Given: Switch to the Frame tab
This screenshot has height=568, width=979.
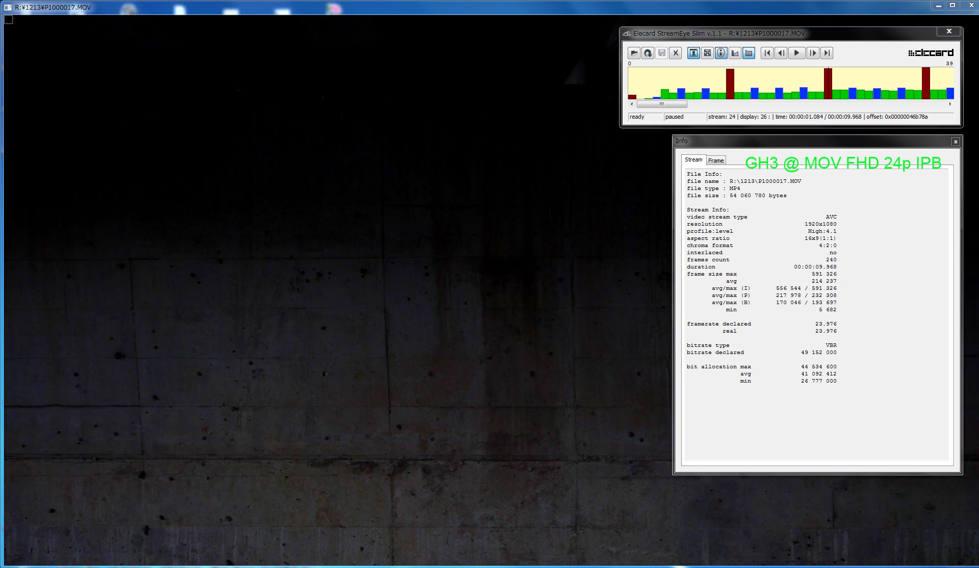Looking at the screenshot, I should pyautogui.click(x=716, y=160).
